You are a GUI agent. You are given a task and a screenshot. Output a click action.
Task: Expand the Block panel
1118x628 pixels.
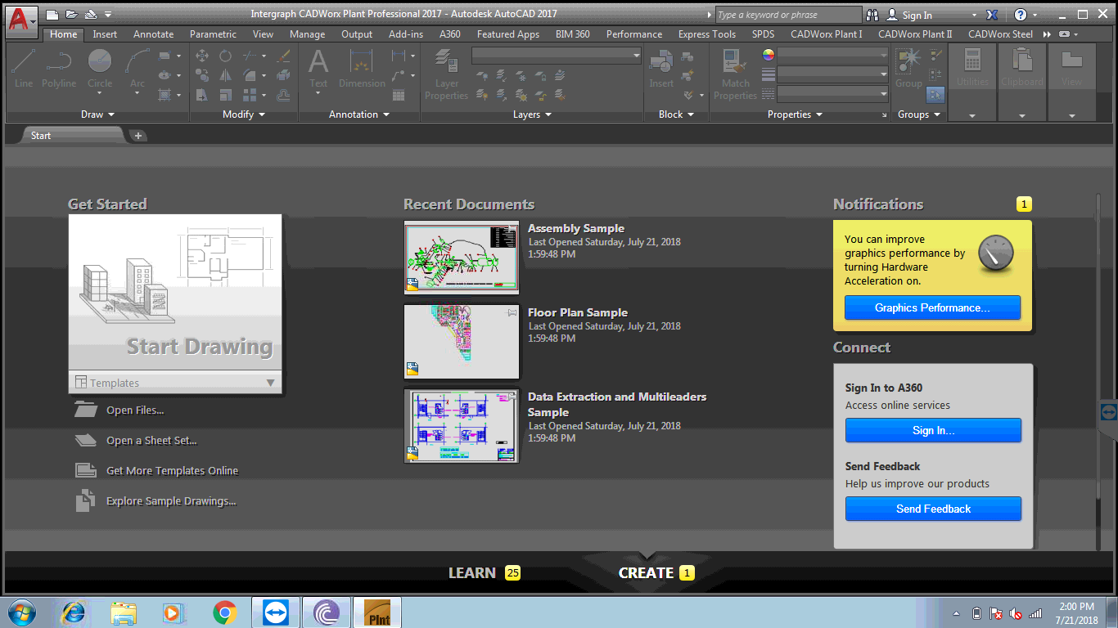(676, 114)
